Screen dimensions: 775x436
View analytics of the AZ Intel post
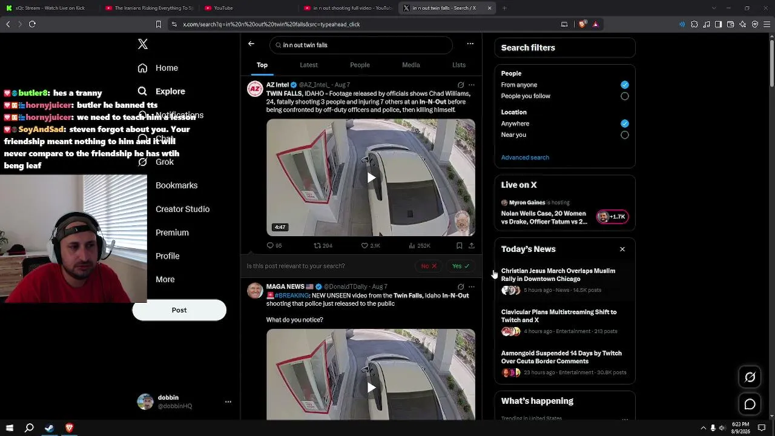coord(419,246)
